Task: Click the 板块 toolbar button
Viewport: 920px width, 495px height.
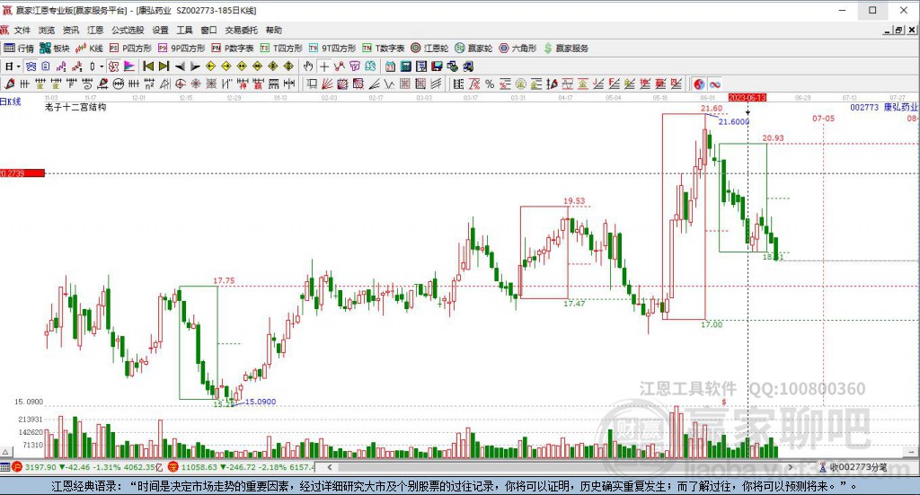Action: [x=55, y=49]
